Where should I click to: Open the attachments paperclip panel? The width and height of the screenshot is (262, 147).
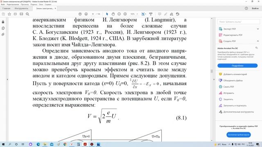3,34
